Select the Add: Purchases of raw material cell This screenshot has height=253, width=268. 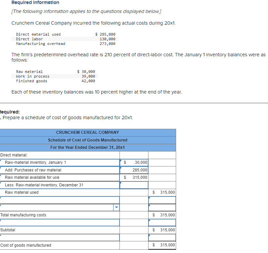tap(60, 170)
